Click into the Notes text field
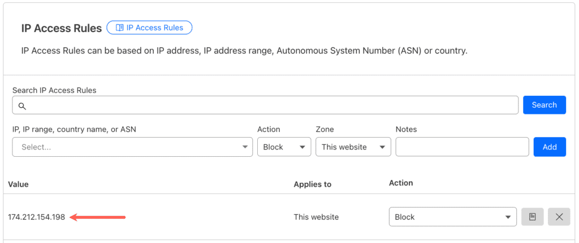This screenshot has height=243, width=579. click(x=462, y=147)
